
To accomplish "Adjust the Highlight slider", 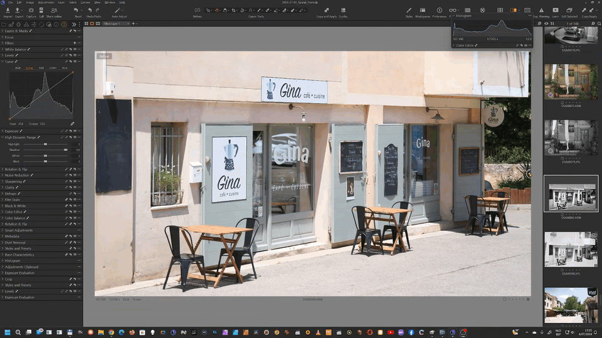I will (x=45, y=144).
